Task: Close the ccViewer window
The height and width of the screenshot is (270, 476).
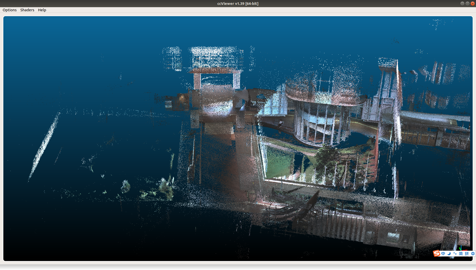Action: click(x=473, y=3)
